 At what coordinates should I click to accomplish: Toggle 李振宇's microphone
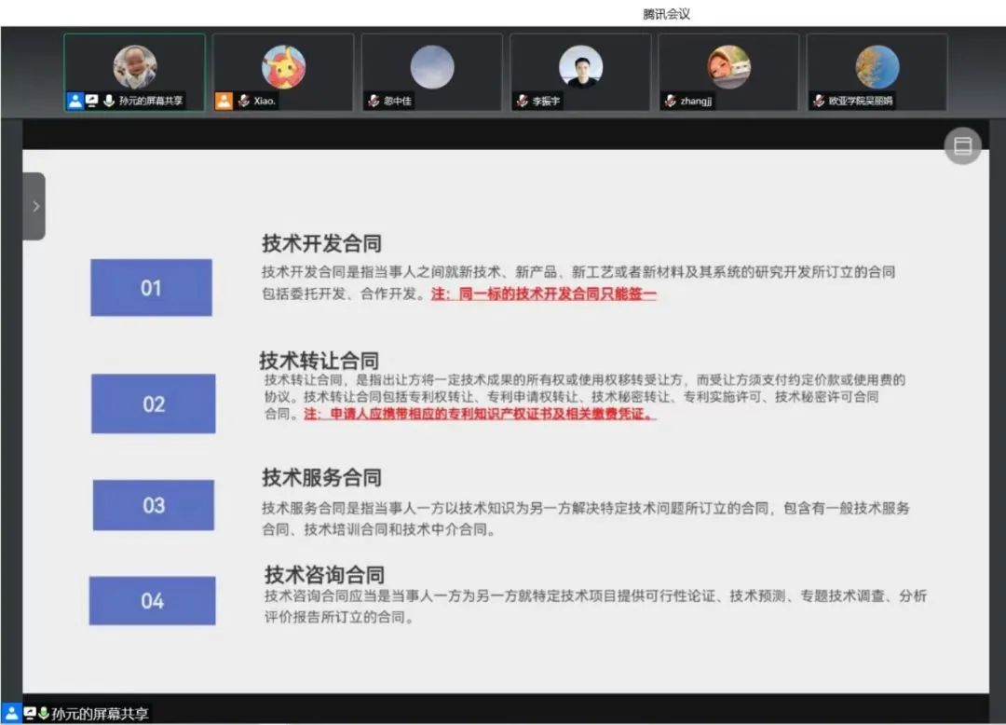pyautogui.click(x=522, y=101)
